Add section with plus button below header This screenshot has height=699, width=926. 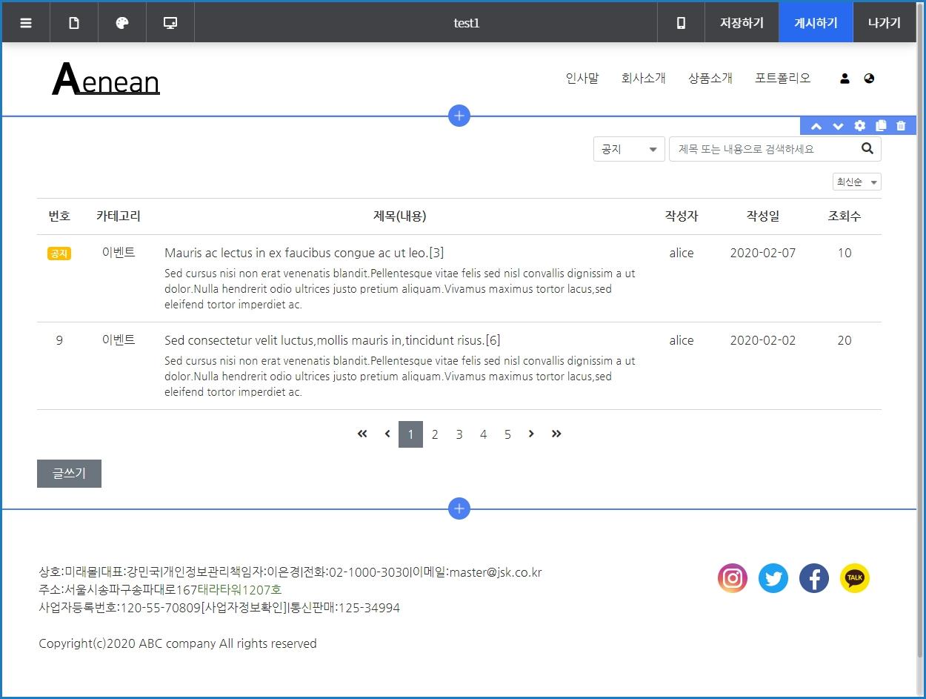point(459,116)
